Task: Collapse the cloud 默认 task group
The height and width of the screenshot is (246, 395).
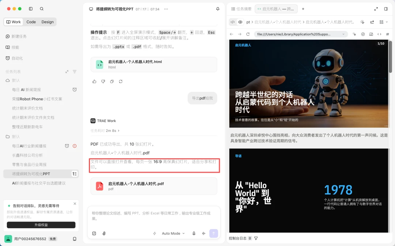Action: pyautogui.click(x=12, y=80)
